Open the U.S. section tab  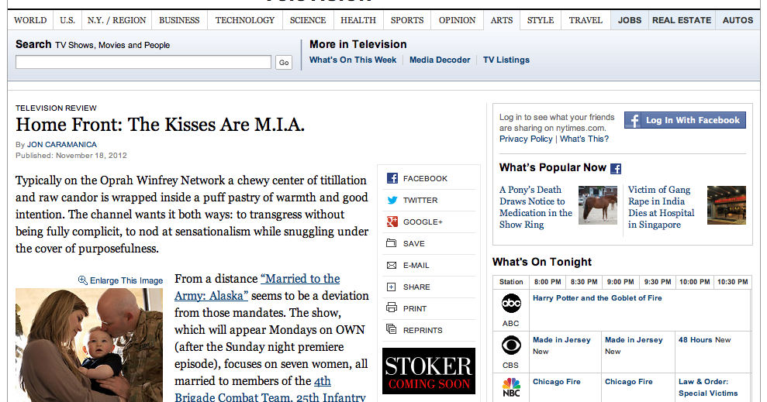(x=67, y=20)
